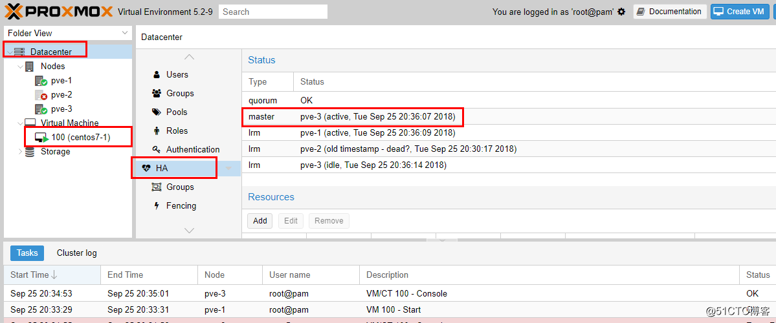Switch to the Tasks tab
776x323 pixels.
point(27,253)
